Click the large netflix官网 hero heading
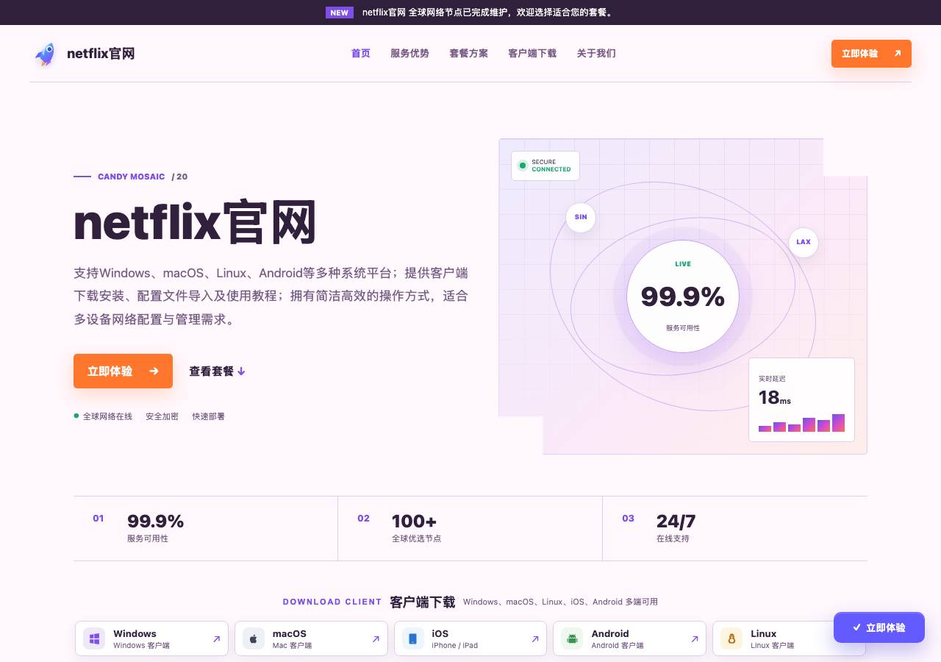The width and height of the screenshot is (941, 662). [195, 221]
